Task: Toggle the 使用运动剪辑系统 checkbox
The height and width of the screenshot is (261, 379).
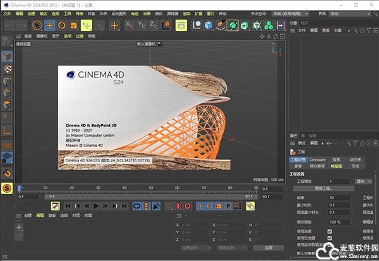Action: (x=330, y=245)
